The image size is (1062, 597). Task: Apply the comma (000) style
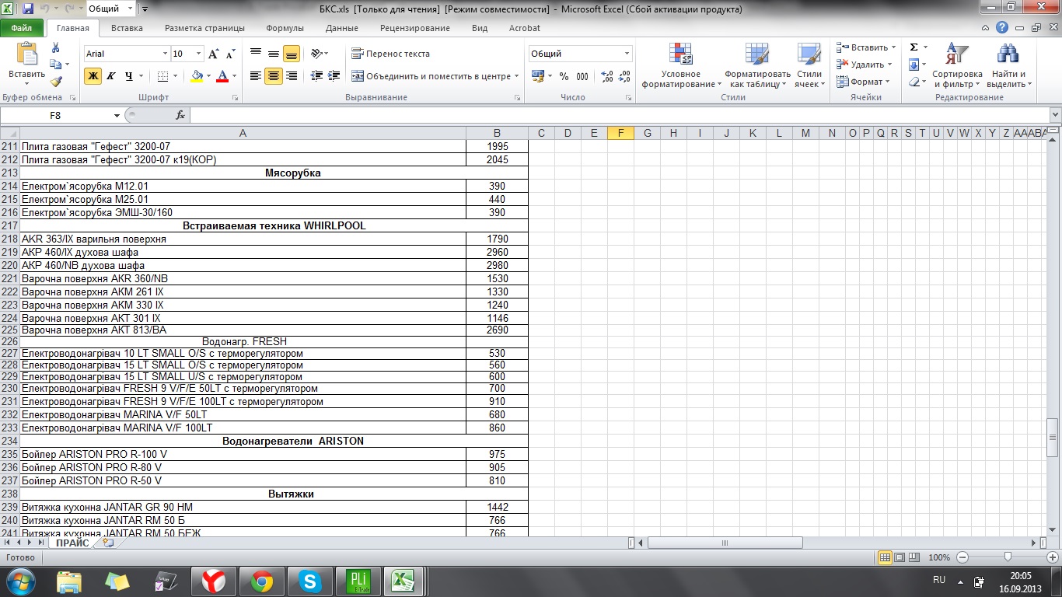[x=582, y=76]
